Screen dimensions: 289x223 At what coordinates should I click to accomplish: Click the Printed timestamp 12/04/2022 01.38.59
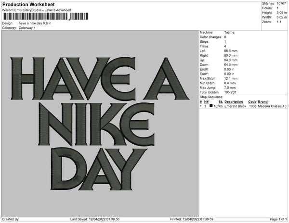tap(198, 219)
